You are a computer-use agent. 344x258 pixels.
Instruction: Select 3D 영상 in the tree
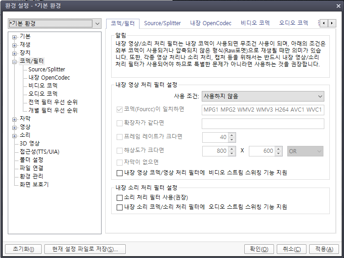pos(30,144)
